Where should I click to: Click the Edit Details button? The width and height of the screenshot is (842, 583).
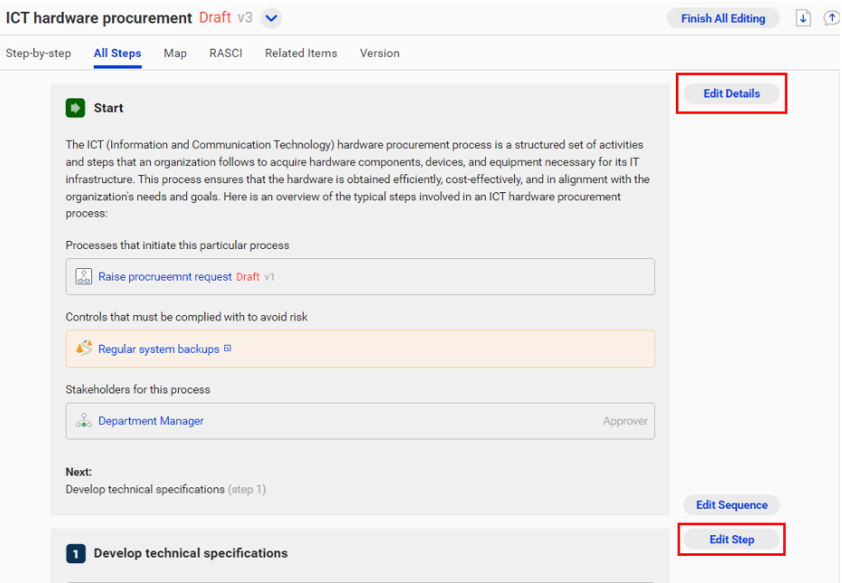732,93
